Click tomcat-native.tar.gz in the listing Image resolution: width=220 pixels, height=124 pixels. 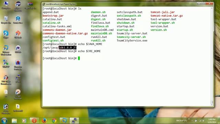[166, 15]
